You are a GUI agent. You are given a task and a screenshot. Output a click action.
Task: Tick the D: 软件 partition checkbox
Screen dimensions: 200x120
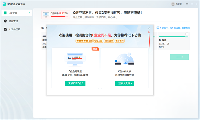click(x=187, y=34)
